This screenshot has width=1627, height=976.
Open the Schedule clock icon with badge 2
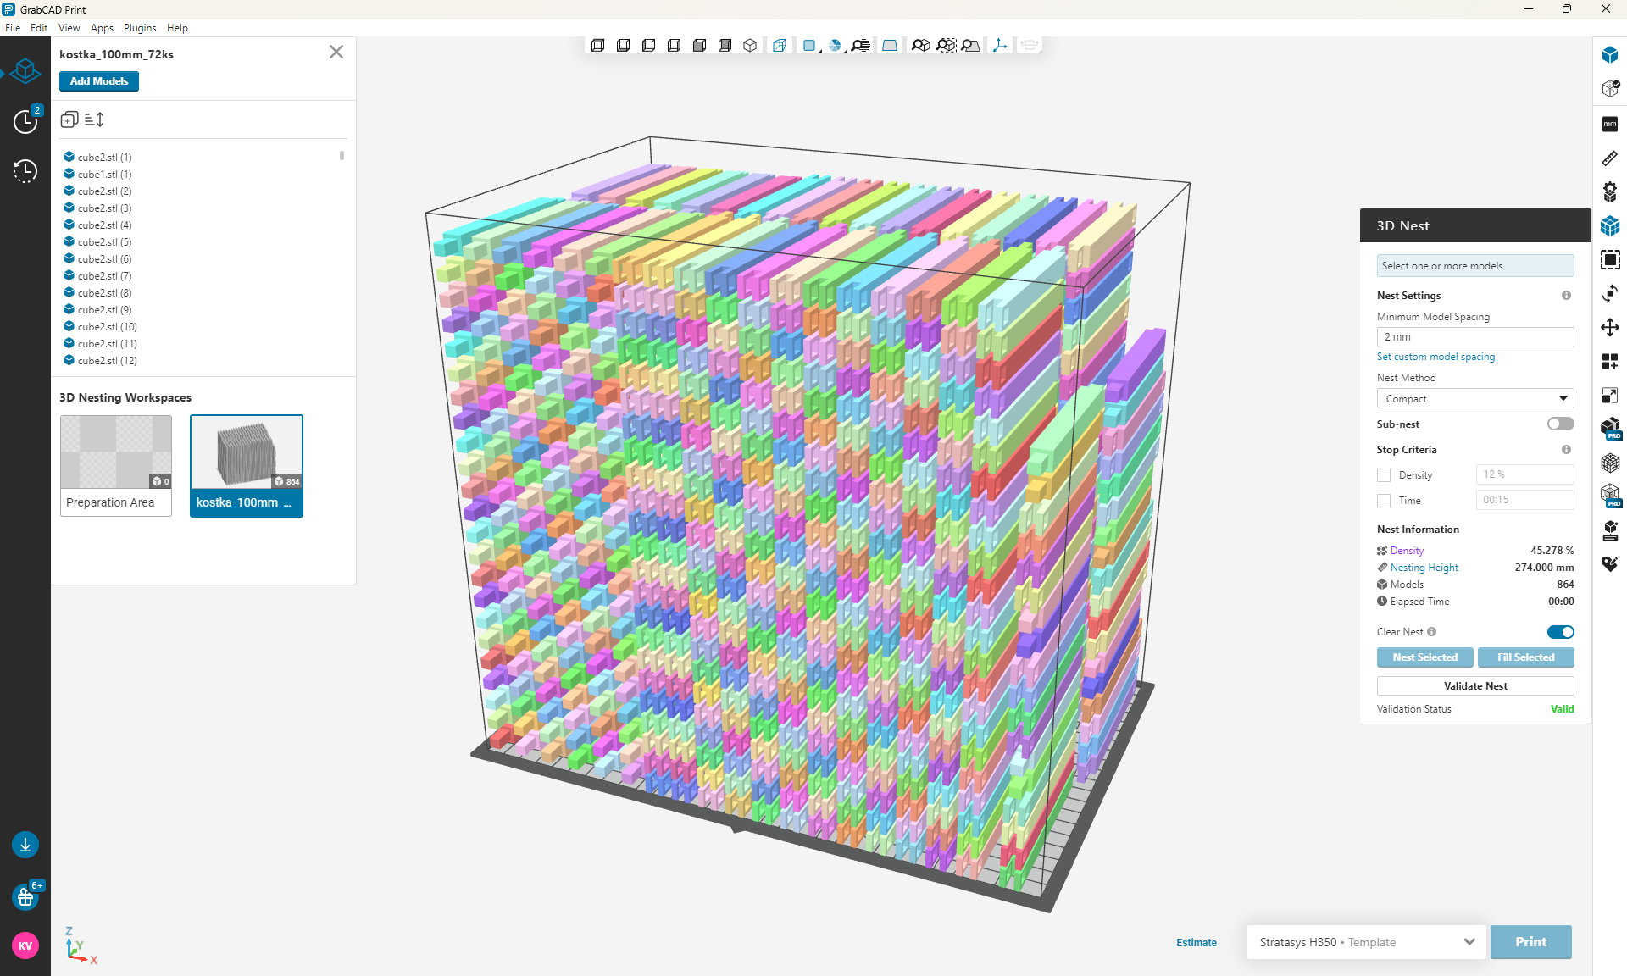click(25, 121)
